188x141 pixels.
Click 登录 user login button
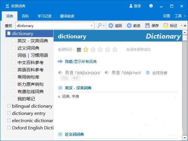click(135, 6)
